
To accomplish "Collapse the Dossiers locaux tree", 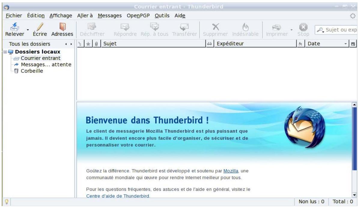I will point(5,52).
